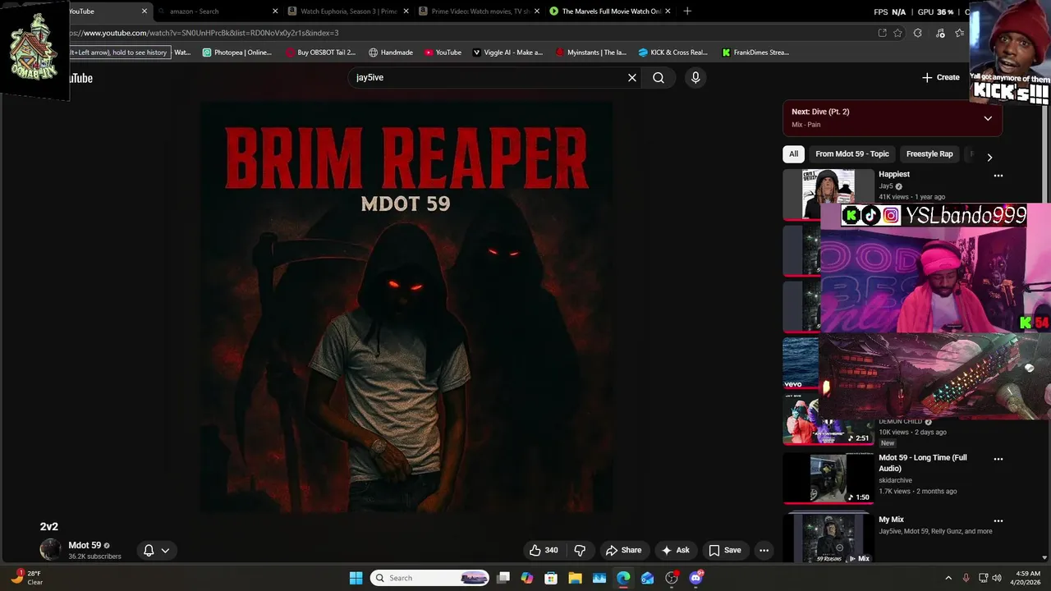Close the amazon - Search tab

(275, 11)
